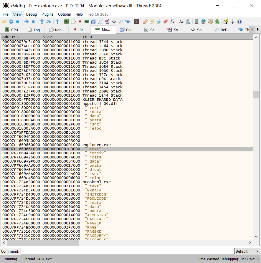Viewport: 261px width, 263px height.
Task: Click the Info column header
Action: pyautogui.click(x=167, y=37)
